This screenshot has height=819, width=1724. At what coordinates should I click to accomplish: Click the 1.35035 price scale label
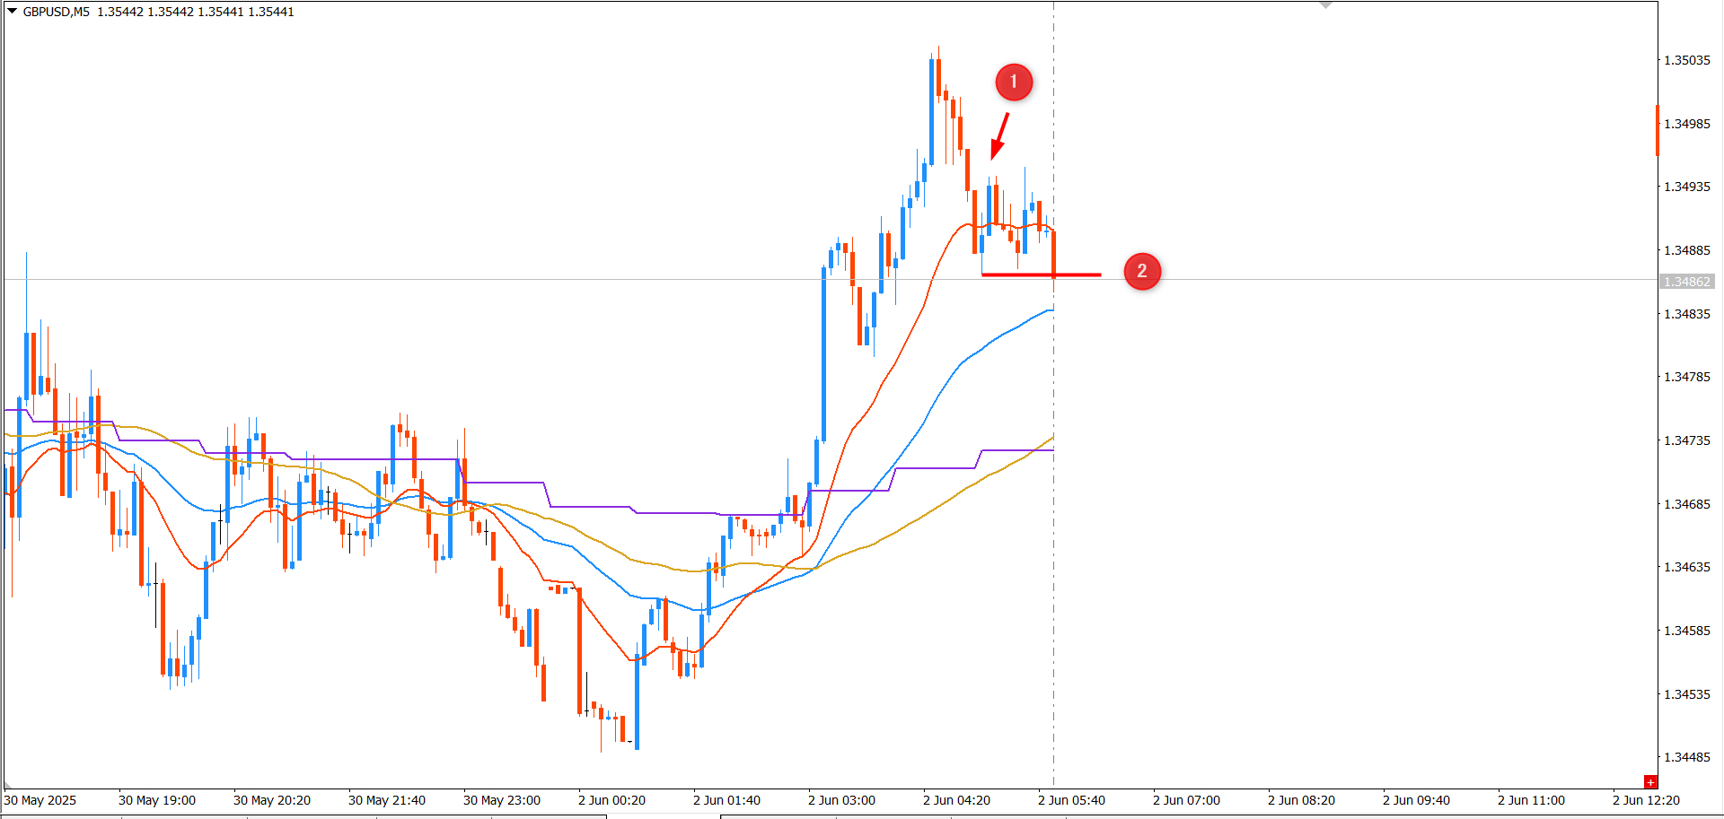pos(1687,60)
